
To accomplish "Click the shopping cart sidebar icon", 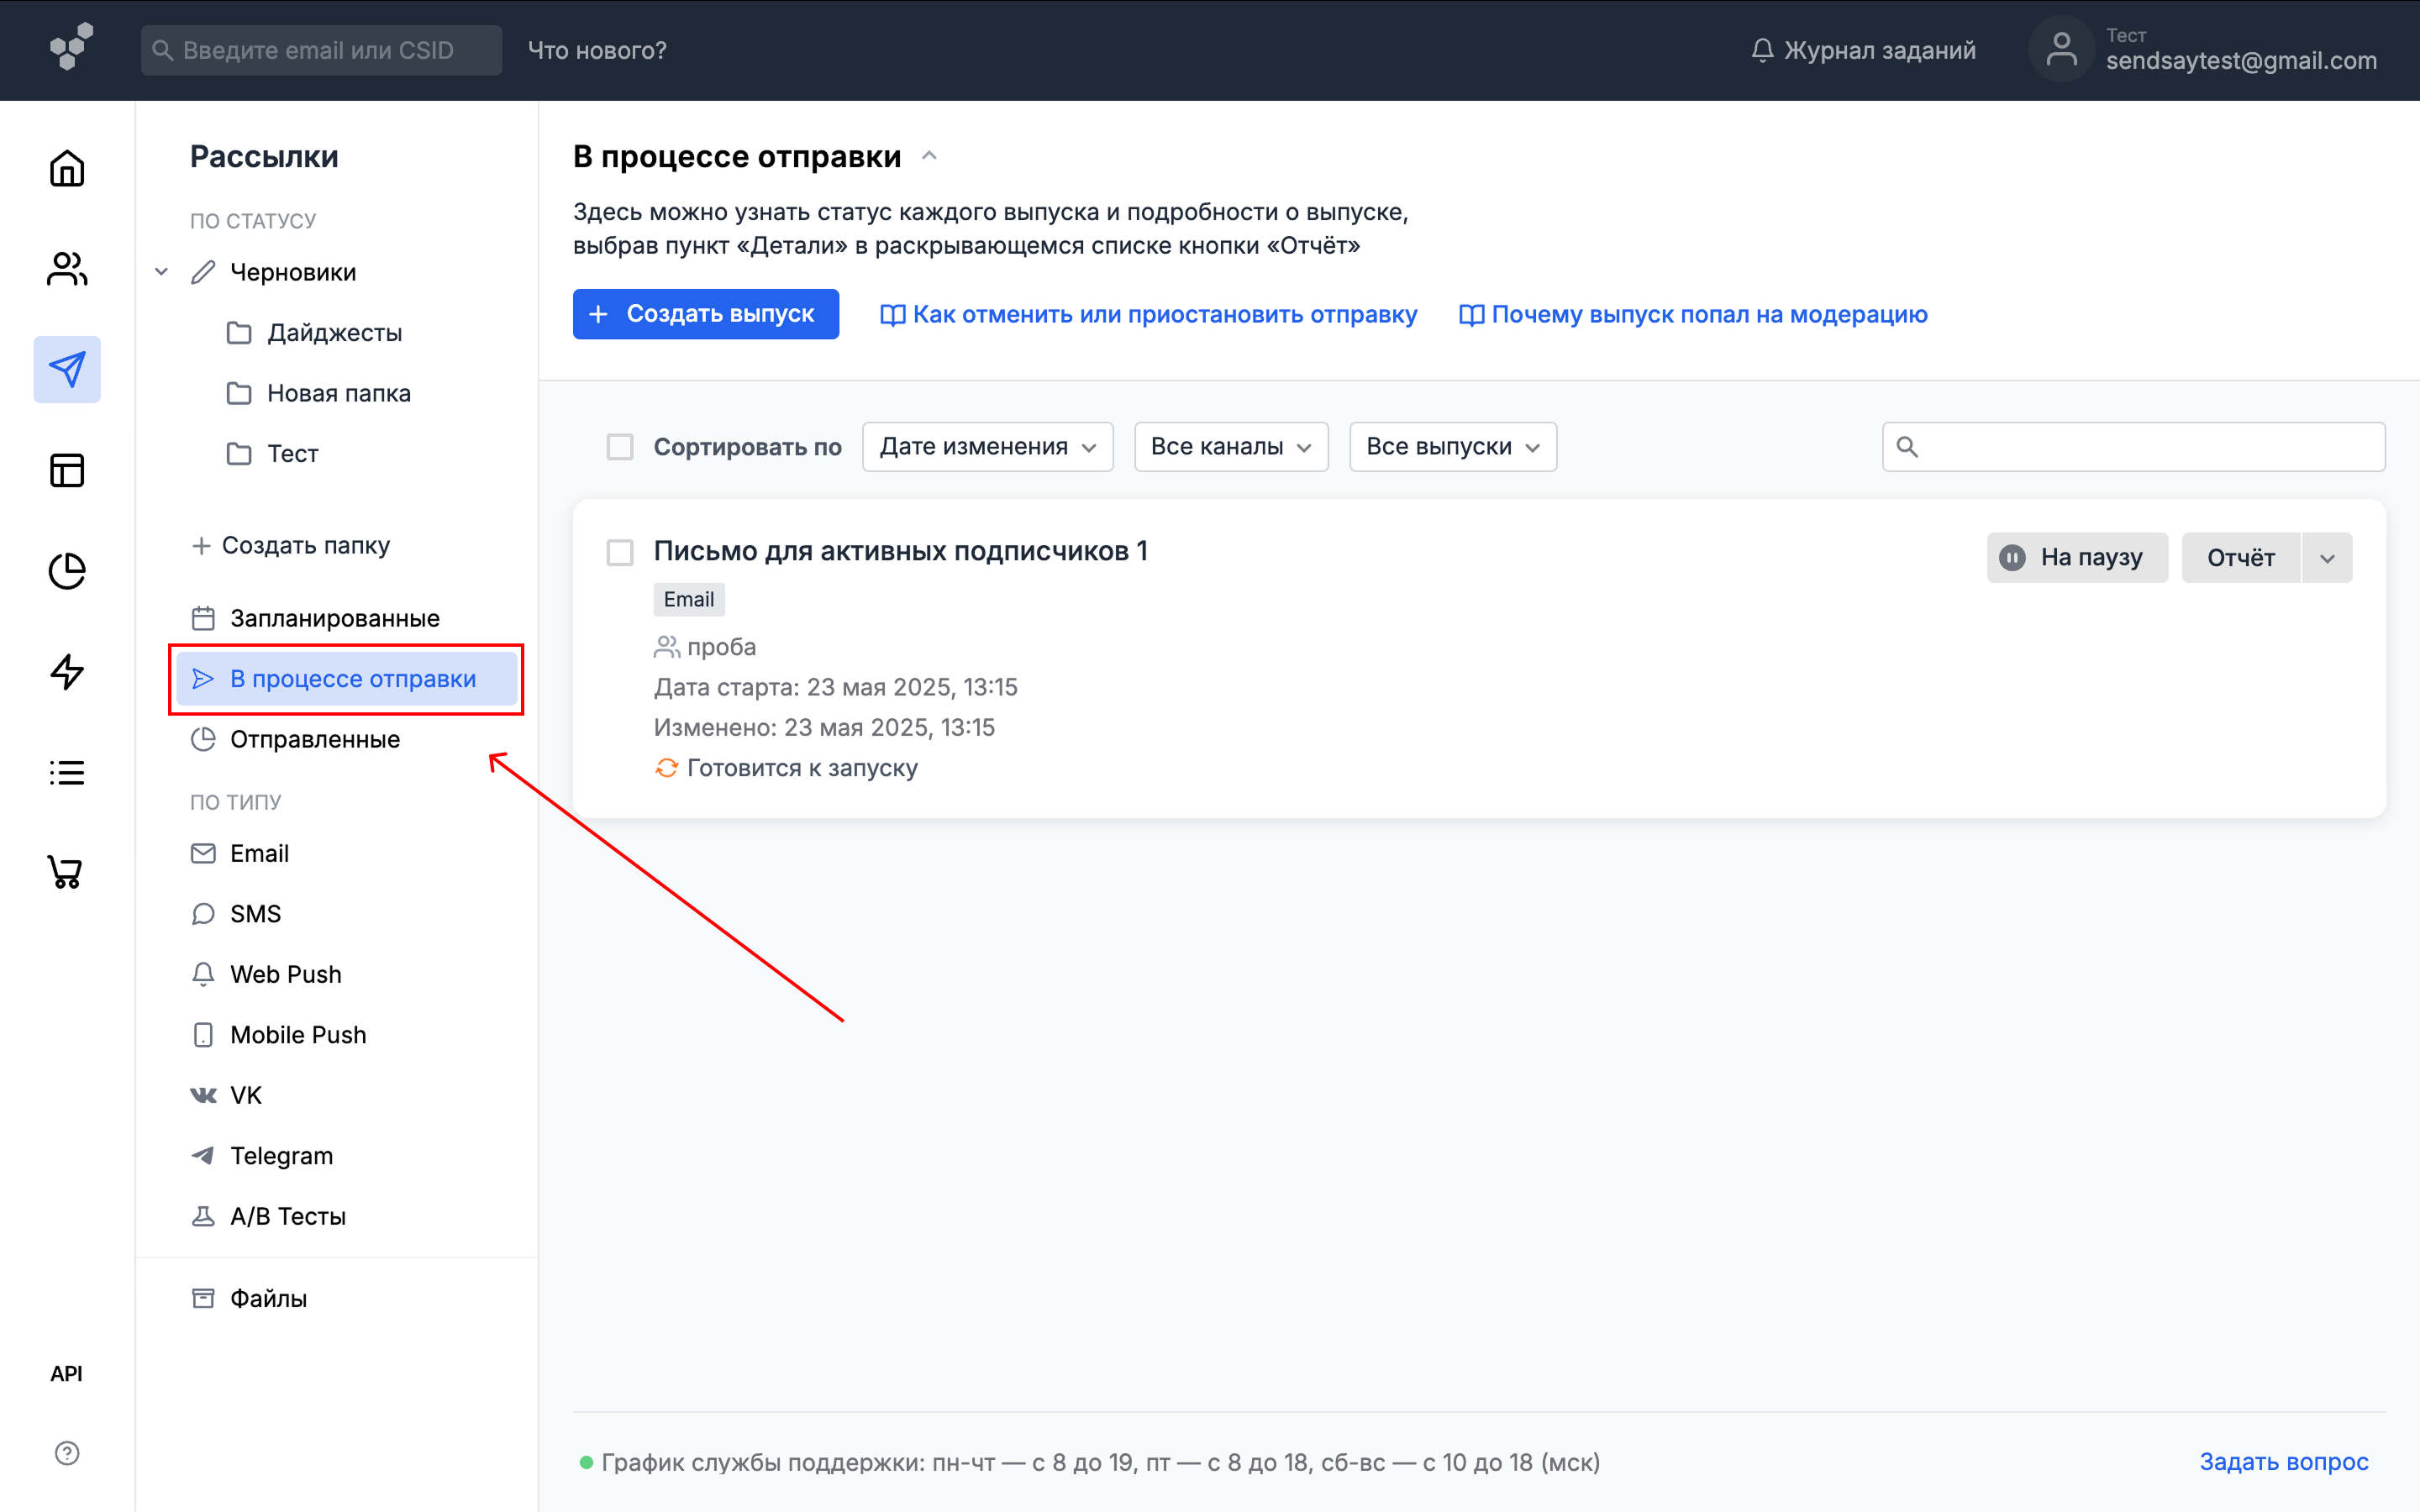I will 67,872.
